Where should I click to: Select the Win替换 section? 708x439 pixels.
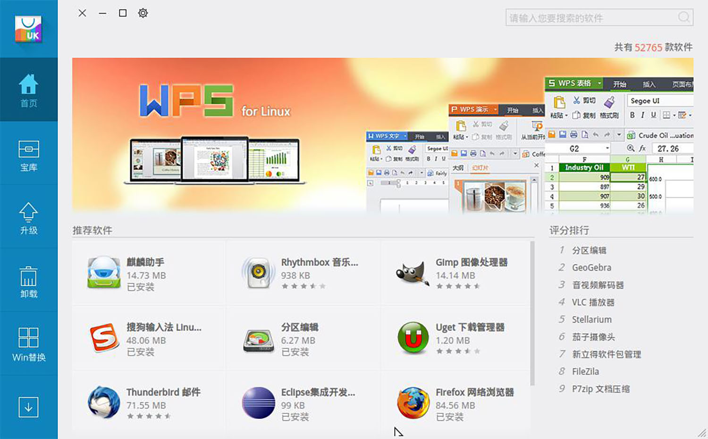[x=29, y=344]
